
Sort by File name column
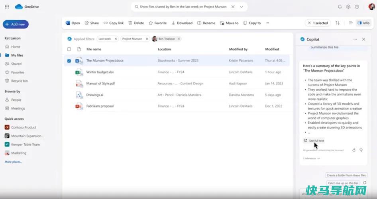94,49
